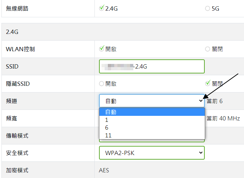Click the 當前 40 MHz bandwidth label
The width and height of the screenshot is (244, 178).
pyautogui.click(x=223, y=118)
